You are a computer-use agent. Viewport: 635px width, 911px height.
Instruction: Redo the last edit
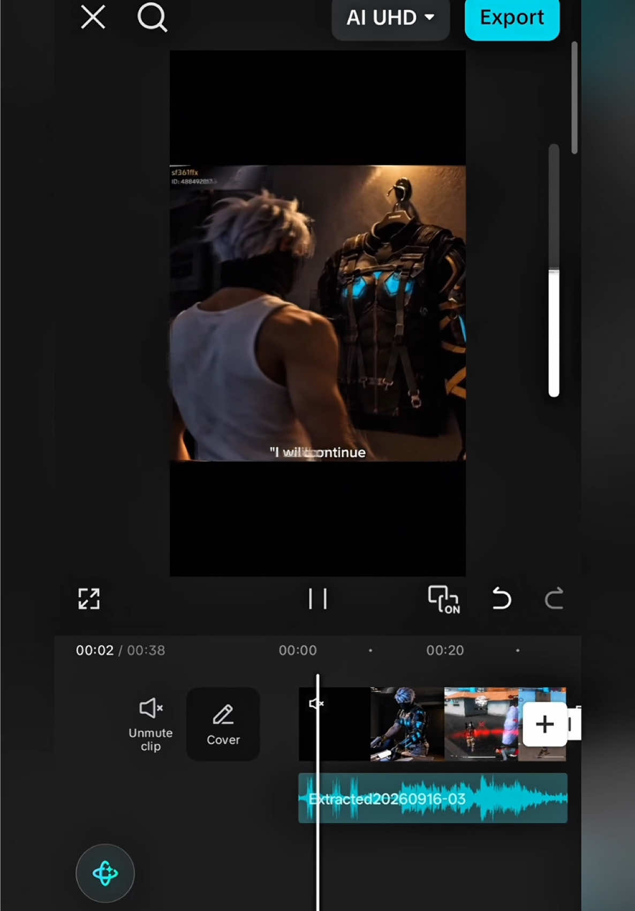tap(554, 599)
